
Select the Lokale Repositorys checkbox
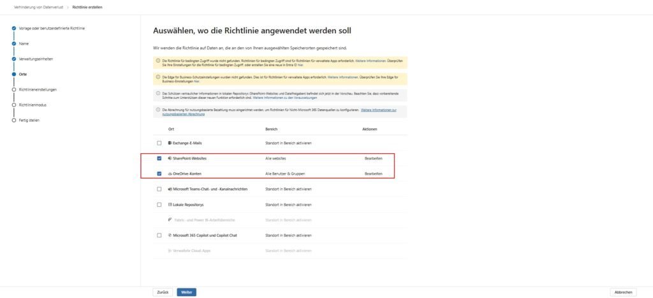click(x=159, y=204)
